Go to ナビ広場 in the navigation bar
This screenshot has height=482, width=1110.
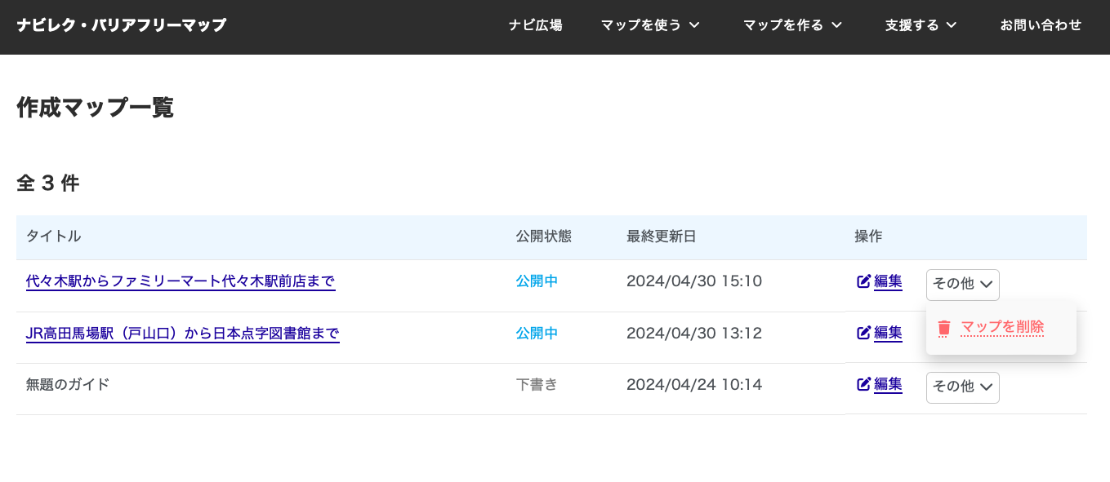click(x=535, y=25)
